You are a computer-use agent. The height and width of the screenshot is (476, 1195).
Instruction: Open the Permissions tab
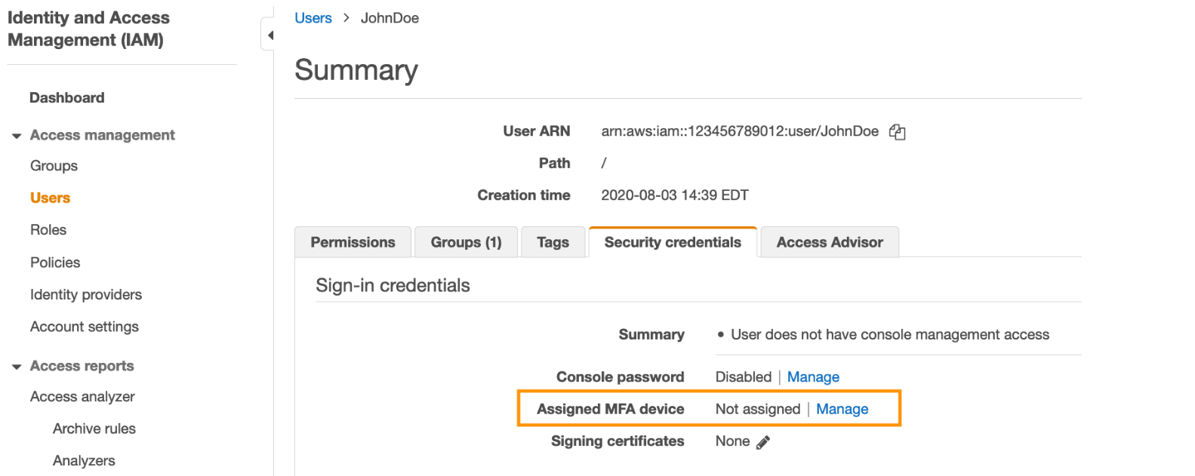point(353,242)
